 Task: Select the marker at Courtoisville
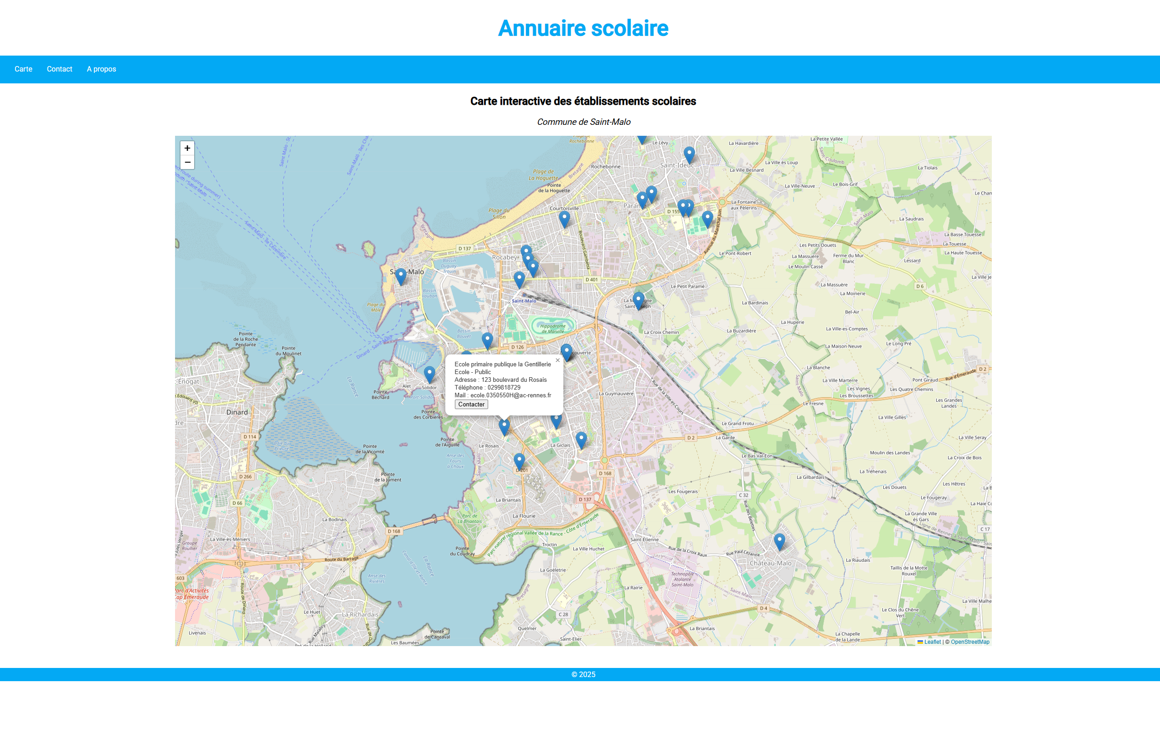pyautogui.click(x=564, y=219)
